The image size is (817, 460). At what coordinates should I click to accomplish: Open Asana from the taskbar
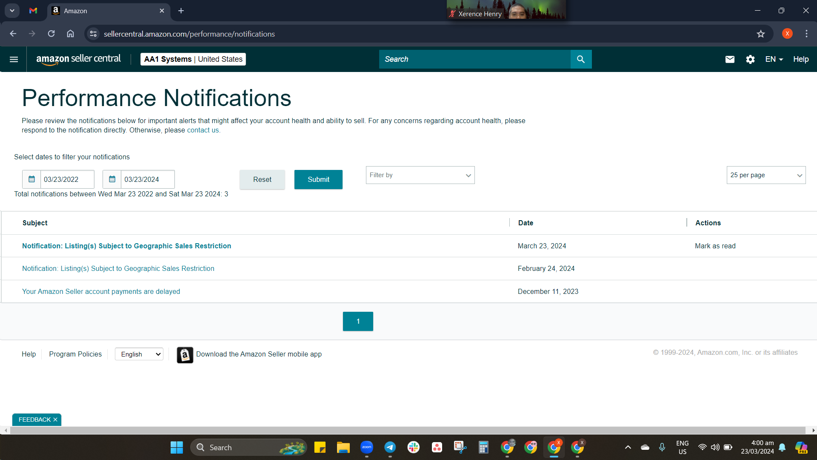437,447
